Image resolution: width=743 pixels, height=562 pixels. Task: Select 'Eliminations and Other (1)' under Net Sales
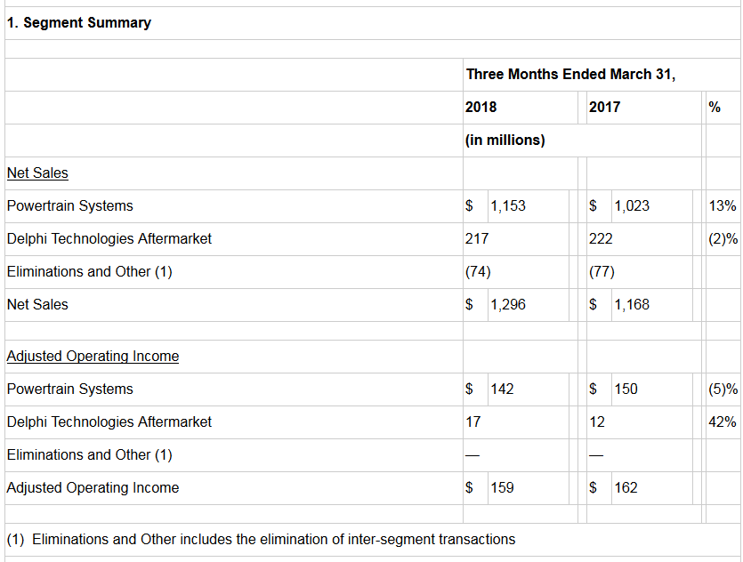tap(90, 272)
